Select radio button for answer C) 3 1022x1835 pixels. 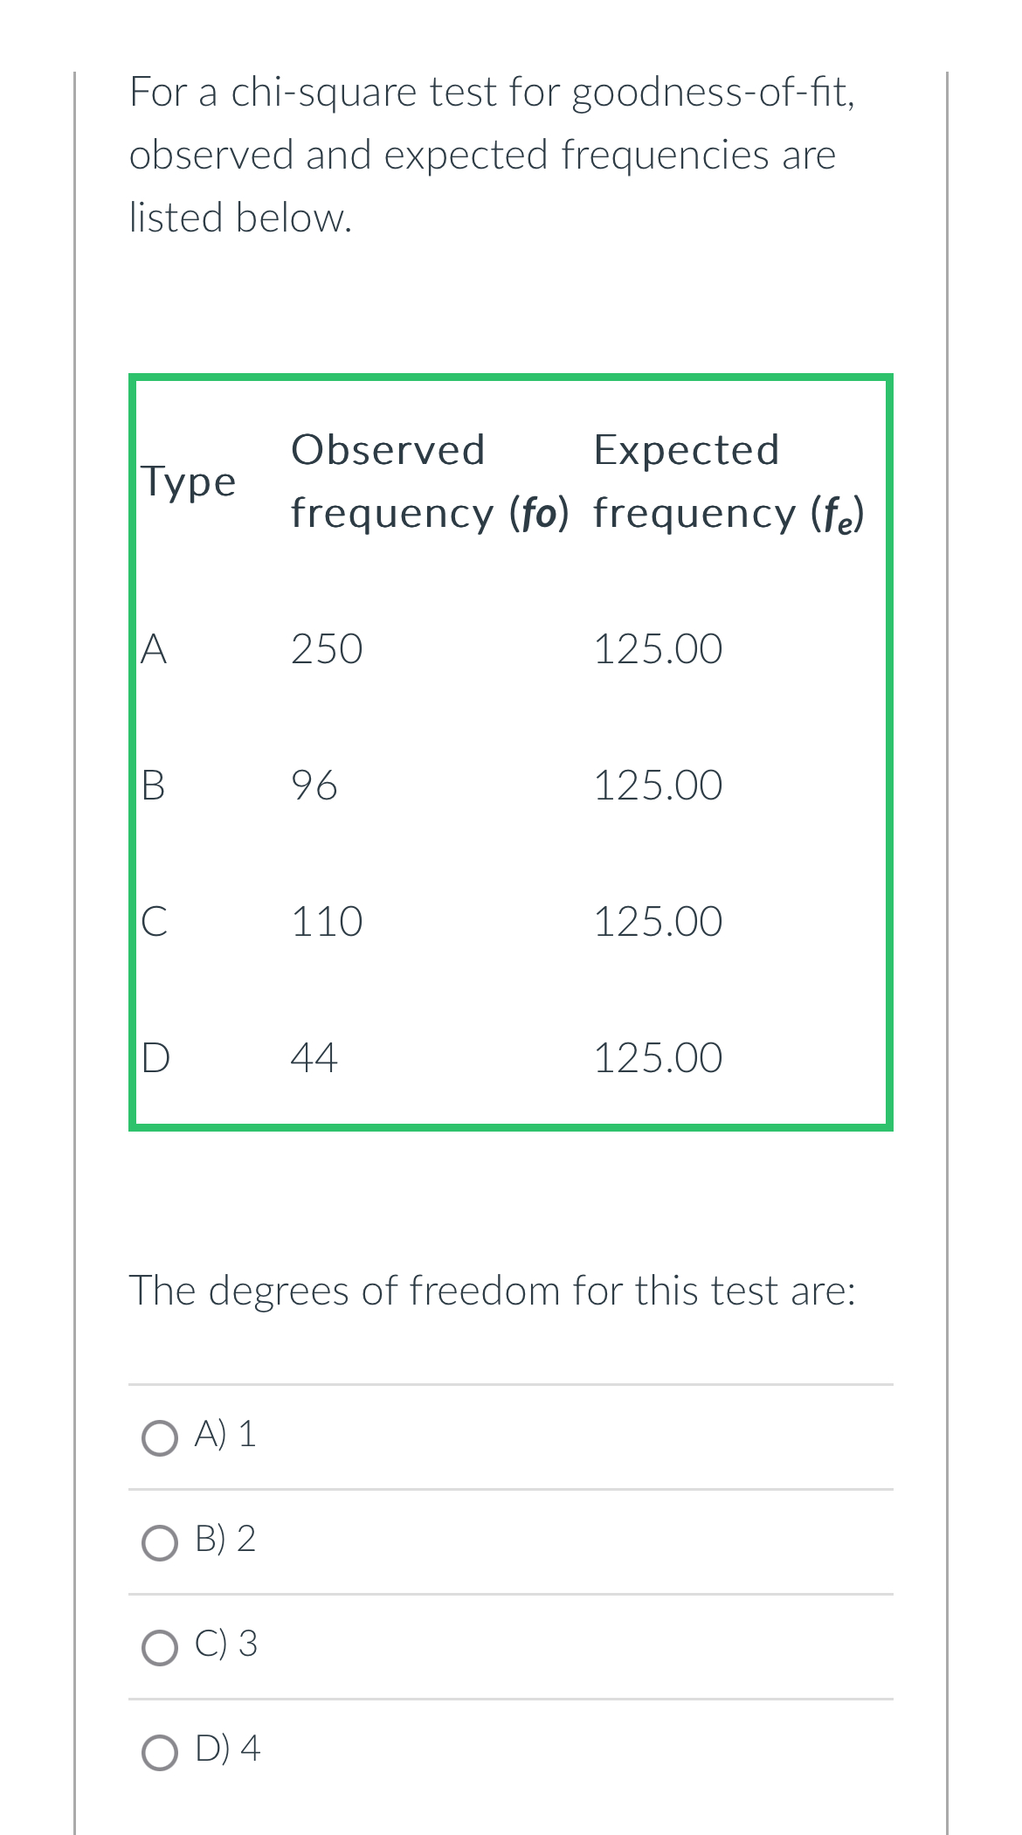[160, 1645]
